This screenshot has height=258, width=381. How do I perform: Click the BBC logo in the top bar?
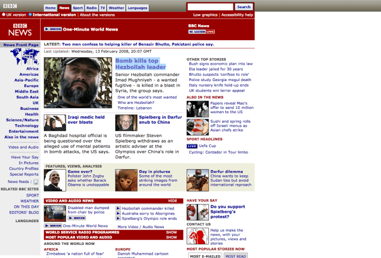10,6
